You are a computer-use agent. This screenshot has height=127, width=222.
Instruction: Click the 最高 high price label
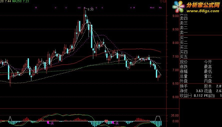click(x=208, y=67)
